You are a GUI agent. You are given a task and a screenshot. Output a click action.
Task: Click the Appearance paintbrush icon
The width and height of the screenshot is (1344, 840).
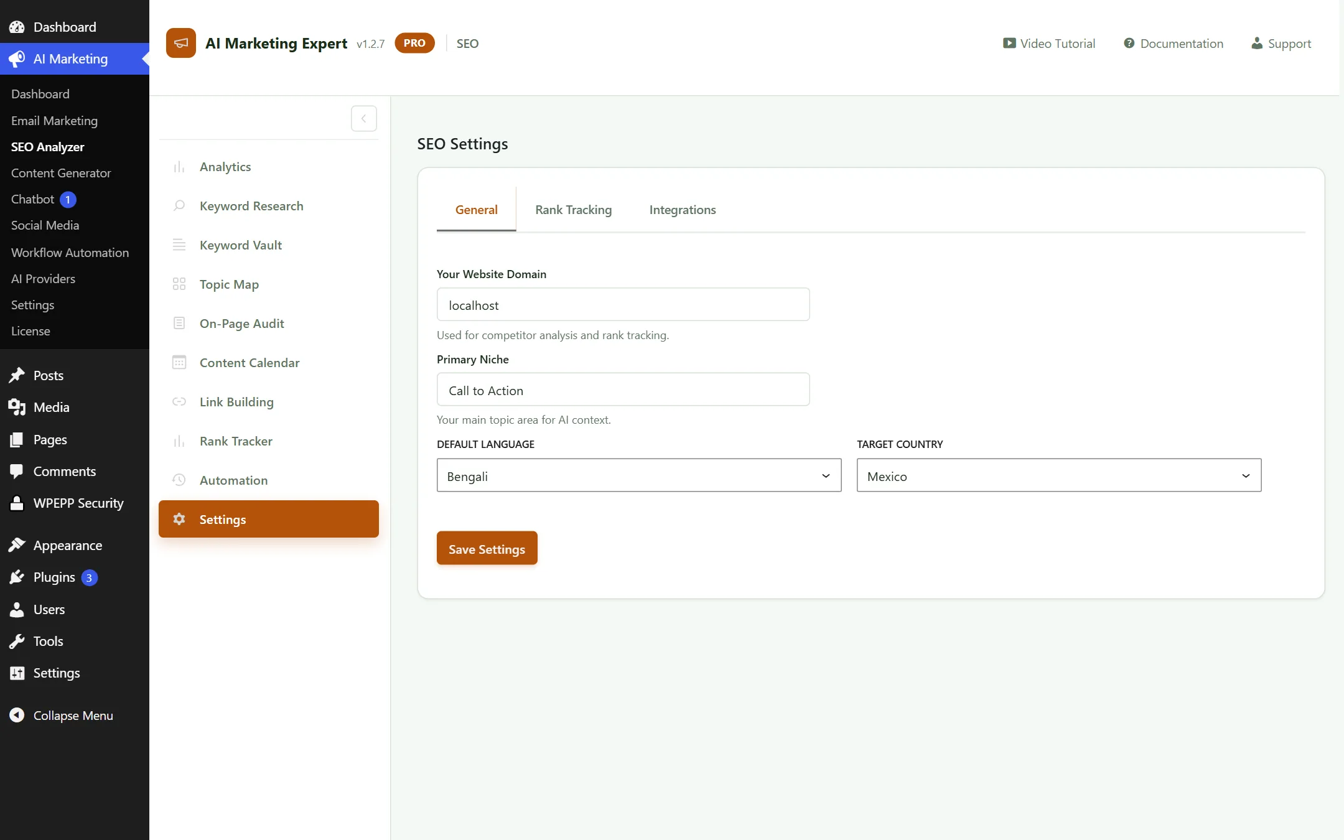[17, 545]
